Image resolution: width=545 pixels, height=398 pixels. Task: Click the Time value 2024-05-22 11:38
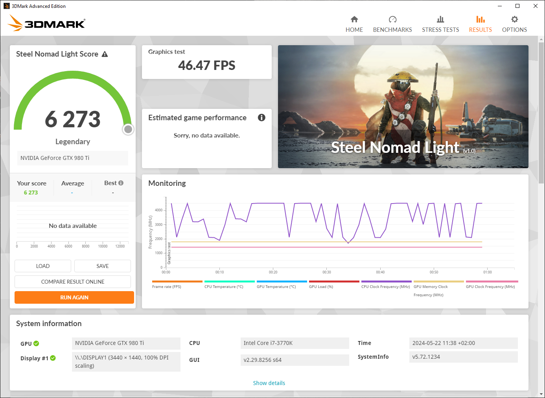click(x=463, y=343)
